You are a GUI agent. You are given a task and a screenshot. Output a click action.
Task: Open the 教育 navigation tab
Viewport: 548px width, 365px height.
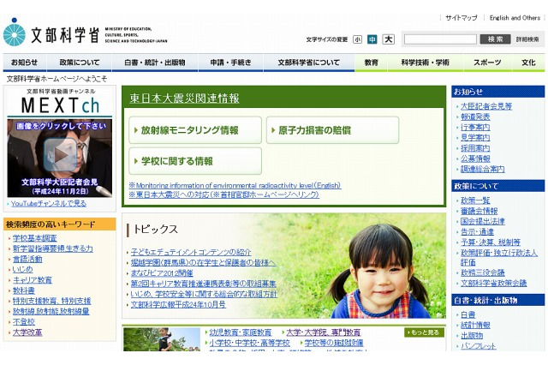pos(371,63)
